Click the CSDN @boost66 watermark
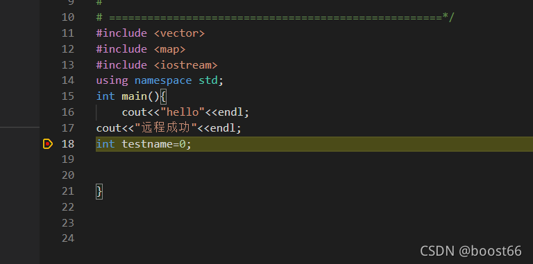533x264 pixels. point(471,251)
